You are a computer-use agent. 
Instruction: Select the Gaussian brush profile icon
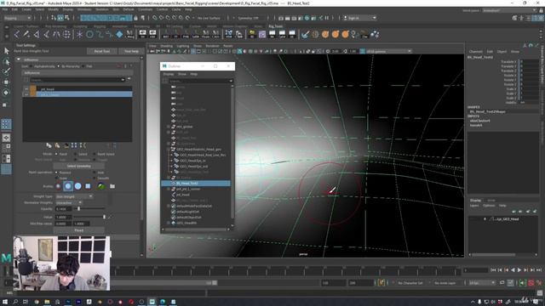(x=59, y=186)
